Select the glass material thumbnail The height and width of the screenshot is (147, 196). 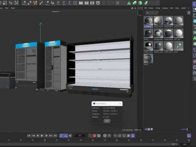click(x=178, y=46)
